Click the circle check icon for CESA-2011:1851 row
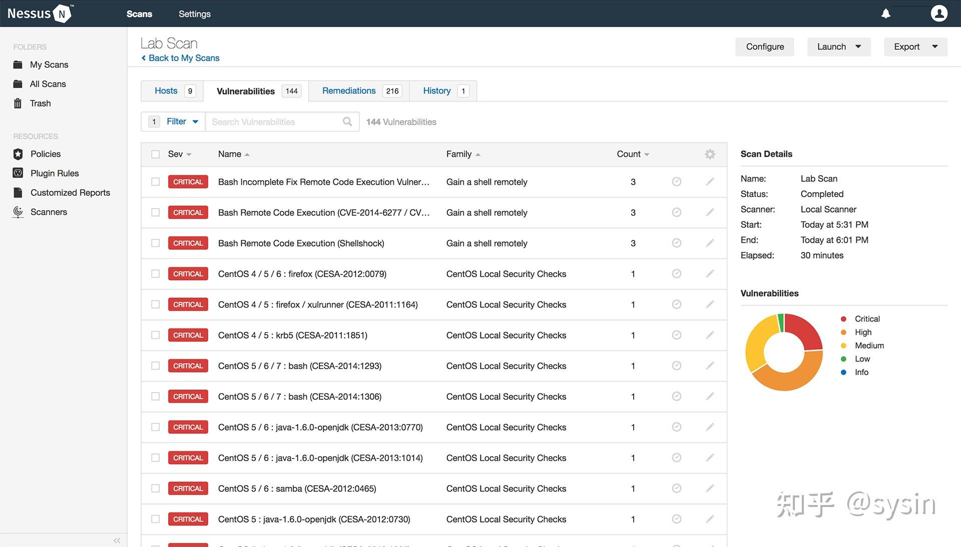Viewport: 961px width, 547px height. pos(676,335)
